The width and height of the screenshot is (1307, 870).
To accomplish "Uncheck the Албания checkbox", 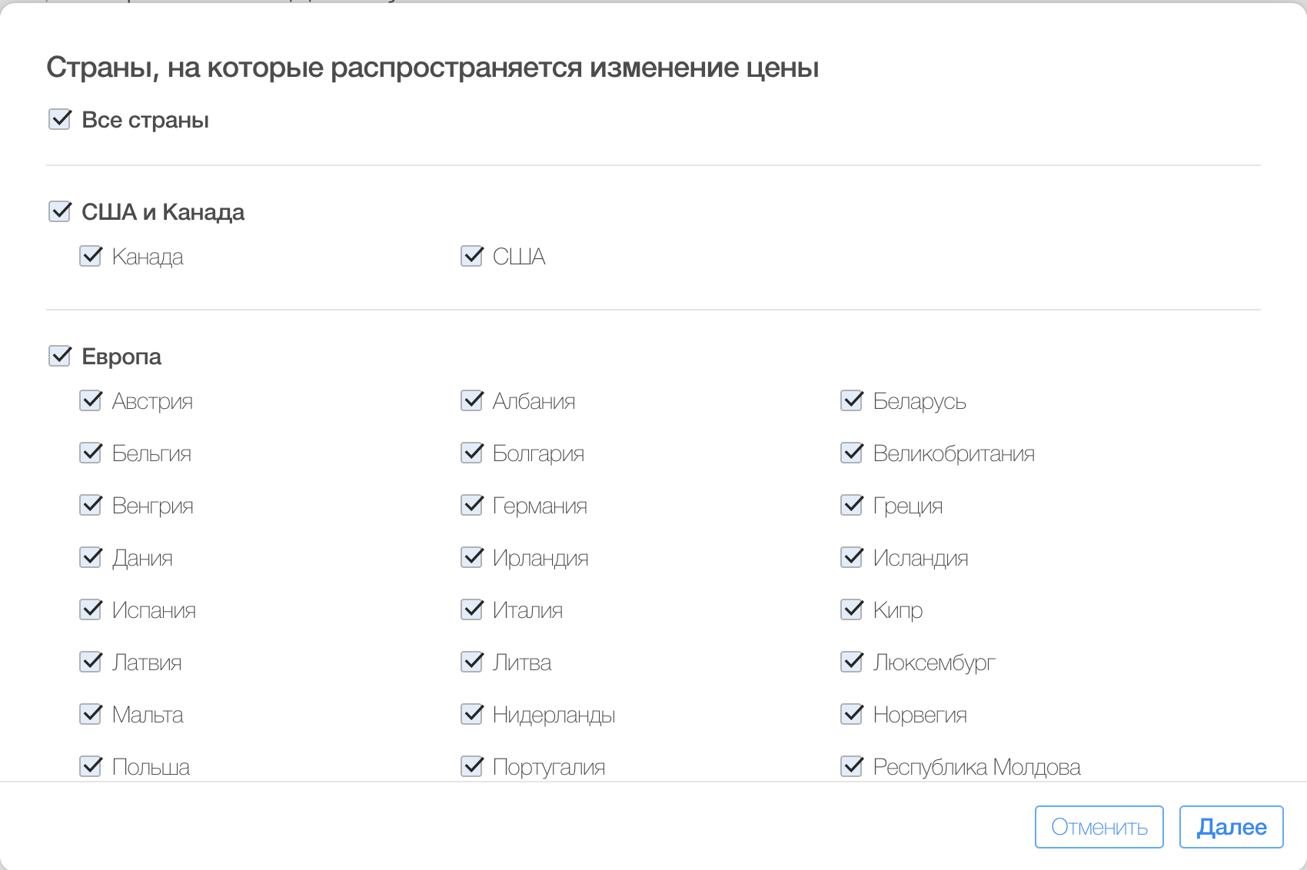I will pos(471,400).
